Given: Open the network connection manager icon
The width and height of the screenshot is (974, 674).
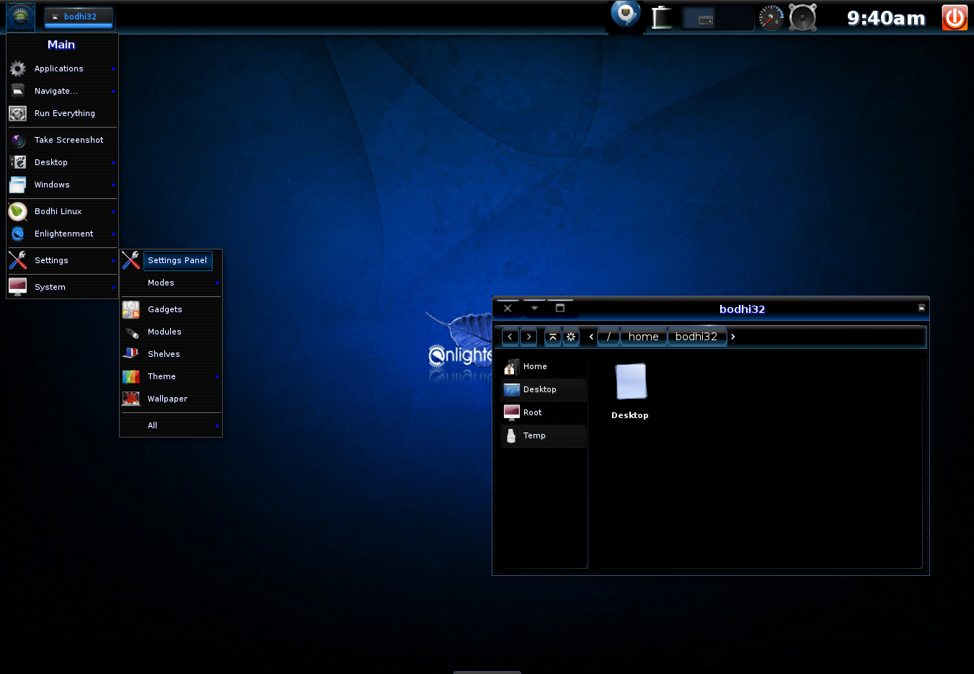Looking at the screenshot, I should [626, 15].
